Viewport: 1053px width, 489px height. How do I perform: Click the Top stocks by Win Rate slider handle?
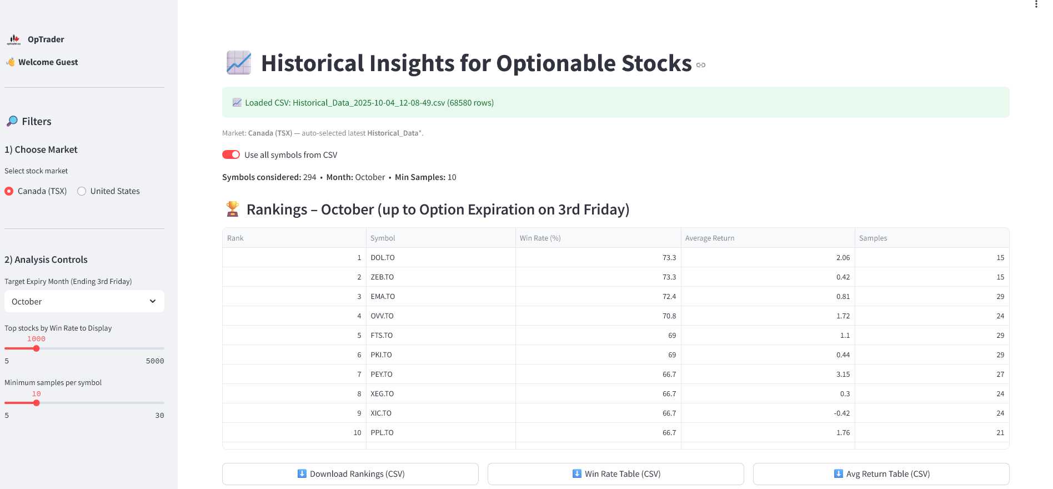click(x=36, y=348)
